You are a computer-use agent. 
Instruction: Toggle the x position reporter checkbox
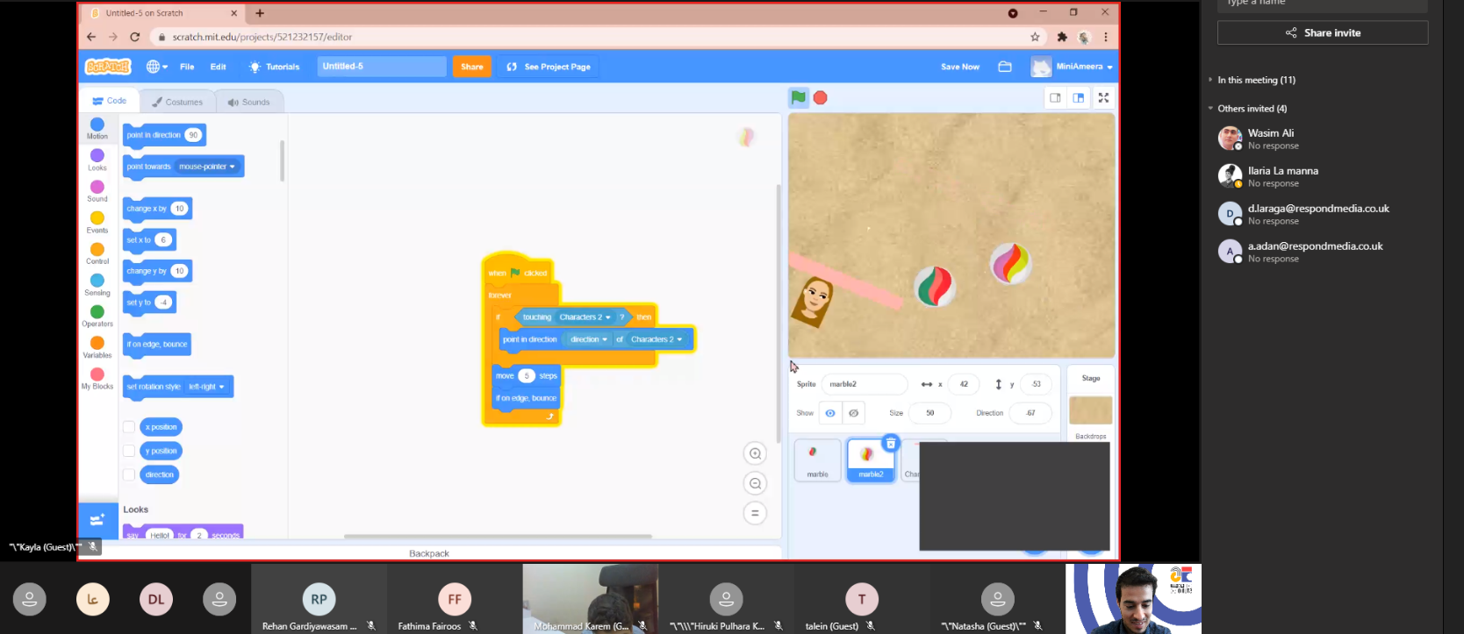[x=129, y=427]
